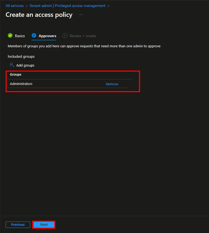The image size is (209, 233).
Task: Click the Create an access policy title
Action: click(39, 15)
